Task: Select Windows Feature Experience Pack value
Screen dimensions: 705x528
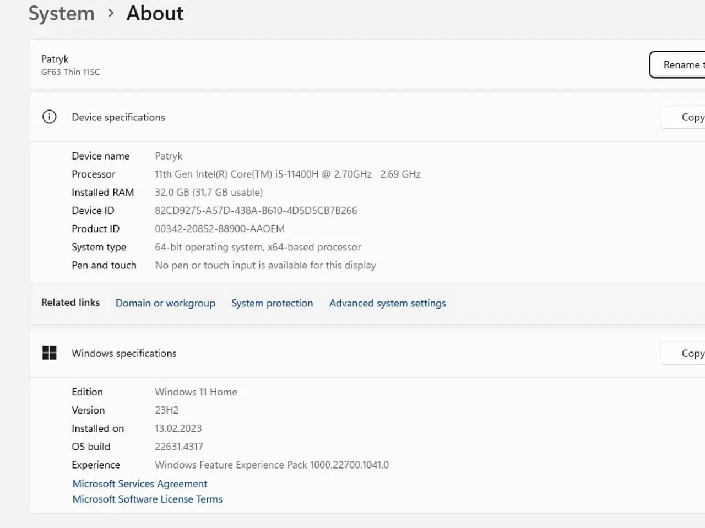Action: [x=272, y=465]
